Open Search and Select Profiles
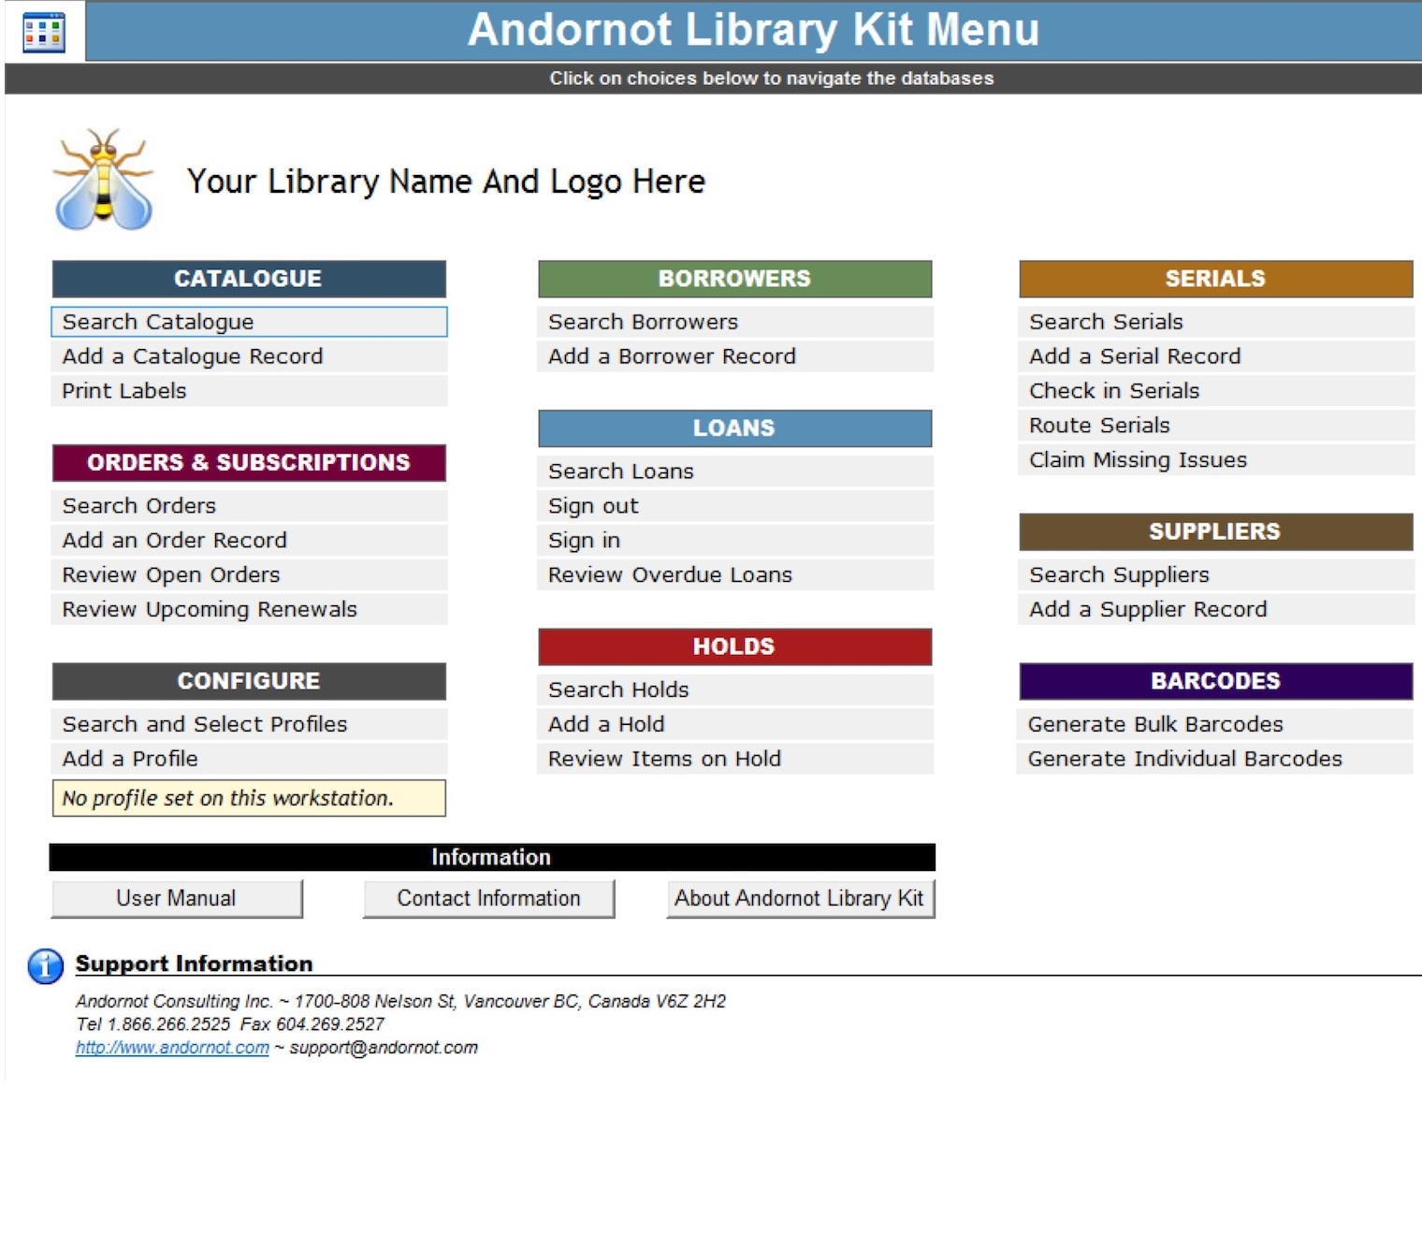 click(249, 724)
